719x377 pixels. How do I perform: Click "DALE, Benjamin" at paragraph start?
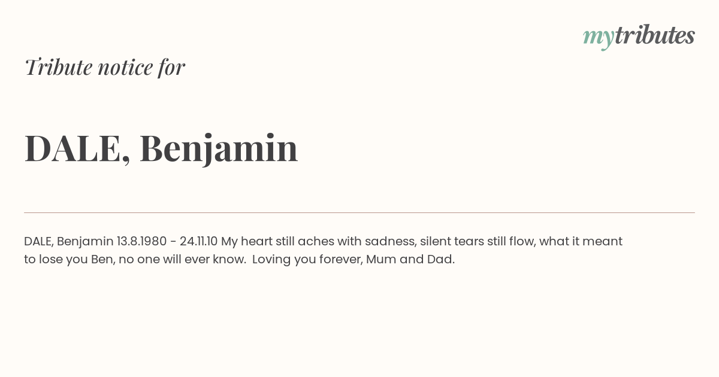69,241
